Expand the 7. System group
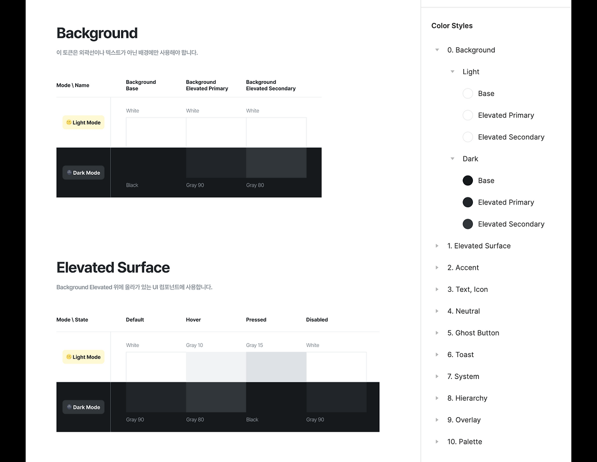597x462 pixels. pyautogui.click(x=437, y=376)
